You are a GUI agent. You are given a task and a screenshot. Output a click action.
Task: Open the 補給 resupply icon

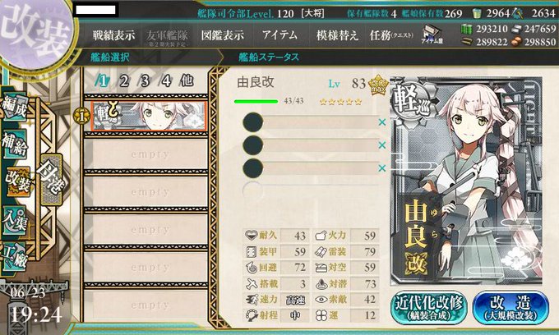coord(15,145)
